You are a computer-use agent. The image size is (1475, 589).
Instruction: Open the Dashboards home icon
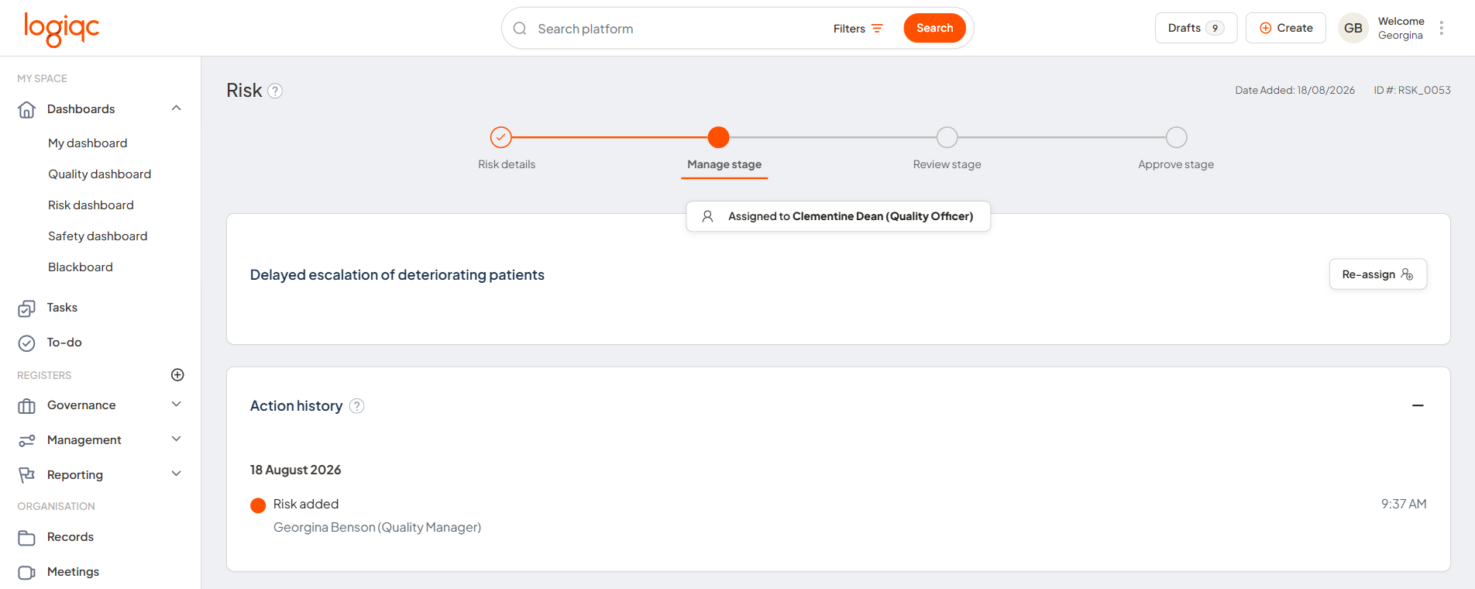pos(26,109)
